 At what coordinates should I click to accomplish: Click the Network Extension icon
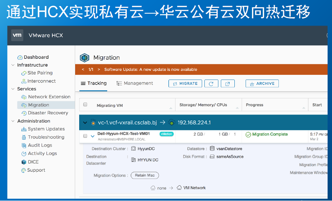pyautogui.click(x=24, y=97)
